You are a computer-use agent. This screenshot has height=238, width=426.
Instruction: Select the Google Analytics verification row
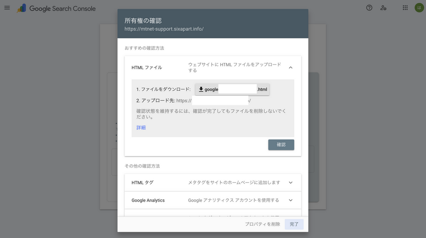pyautogui.click(x=213, y=200)
